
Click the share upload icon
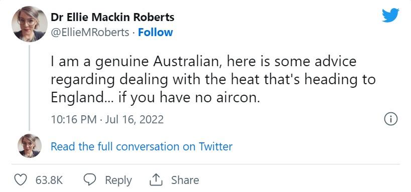[156, 180]
